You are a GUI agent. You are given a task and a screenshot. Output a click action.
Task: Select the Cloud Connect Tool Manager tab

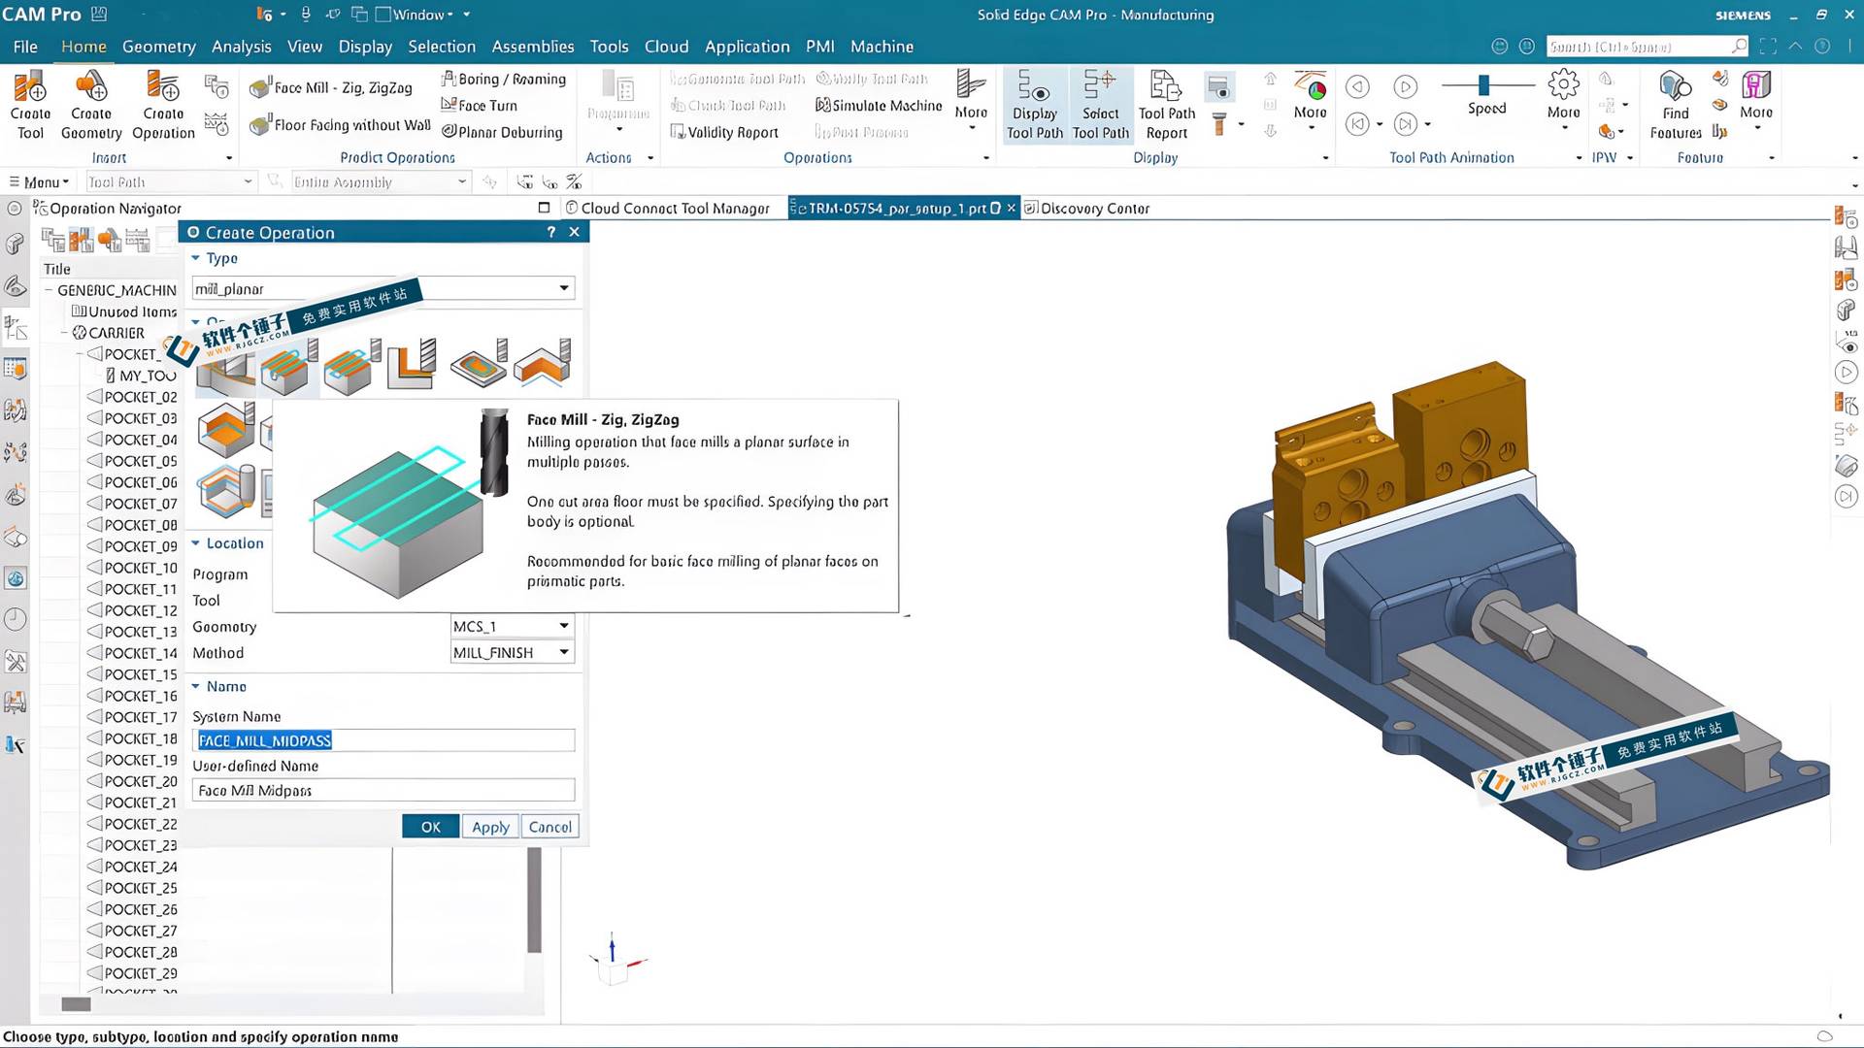point(668,209)
